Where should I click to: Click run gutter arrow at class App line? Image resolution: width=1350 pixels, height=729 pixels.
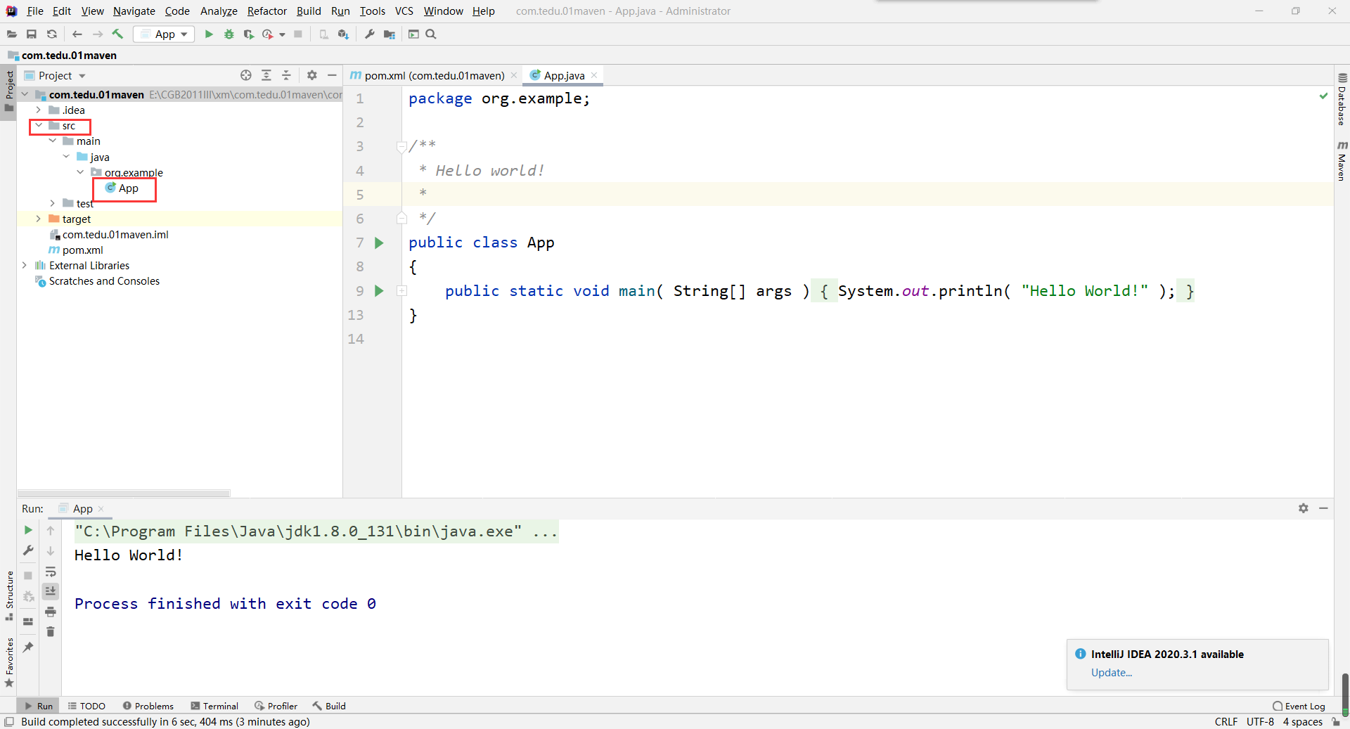379,243
